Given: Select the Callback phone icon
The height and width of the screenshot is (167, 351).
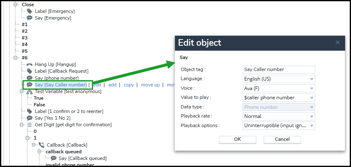Looking at the screenshot, I should coord(42,145).
